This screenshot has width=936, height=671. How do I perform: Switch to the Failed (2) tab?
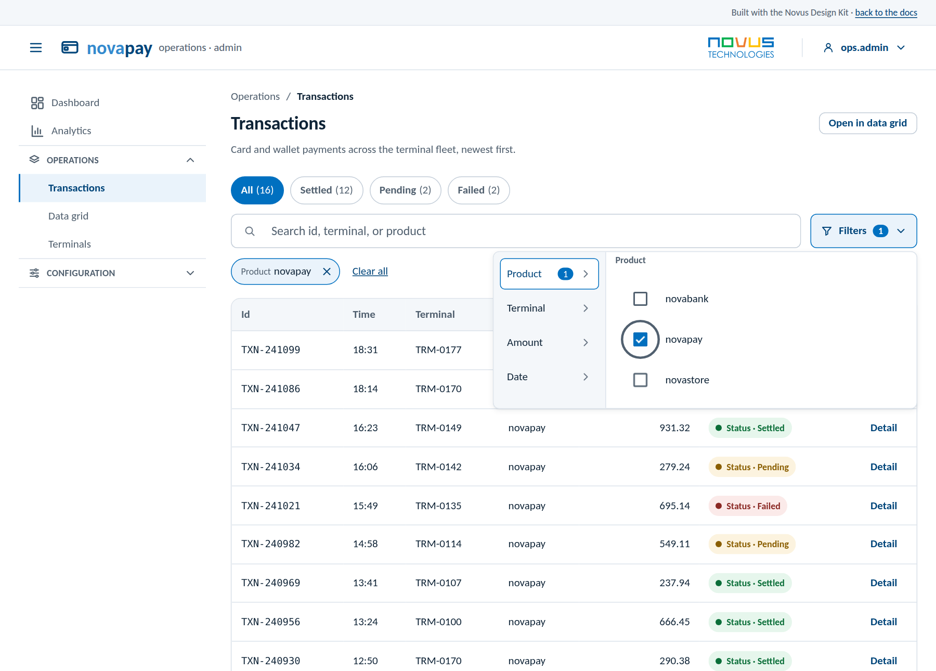tap(478, 190)
